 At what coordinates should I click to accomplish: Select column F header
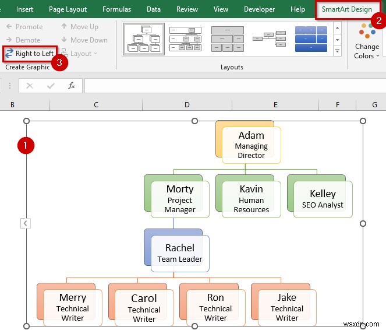pyautogui.click(x=338, y=105)
